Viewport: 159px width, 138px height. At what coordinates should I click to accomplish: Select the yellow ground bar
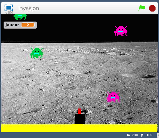79,128
